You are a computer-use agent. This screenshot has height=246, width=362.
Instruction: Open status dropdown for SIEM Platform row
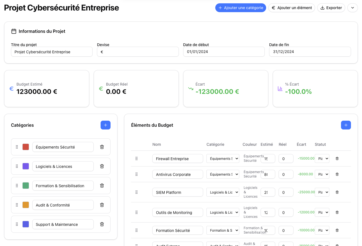point(322,192)
